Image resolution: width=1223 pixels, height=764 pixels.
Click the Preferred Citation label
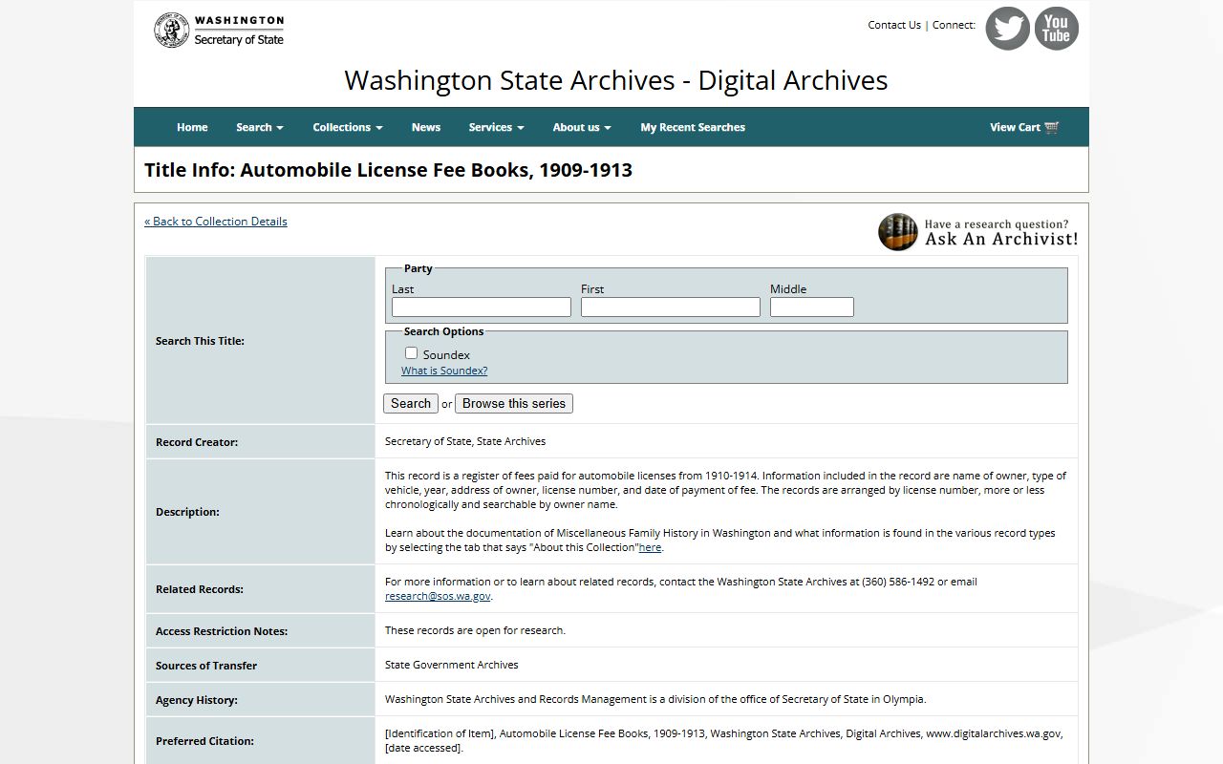pos(204,741)
